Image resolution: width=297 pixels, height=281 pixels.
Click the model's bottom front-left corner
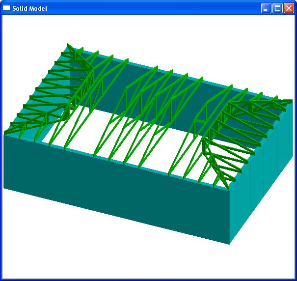(x=4, y=188)
